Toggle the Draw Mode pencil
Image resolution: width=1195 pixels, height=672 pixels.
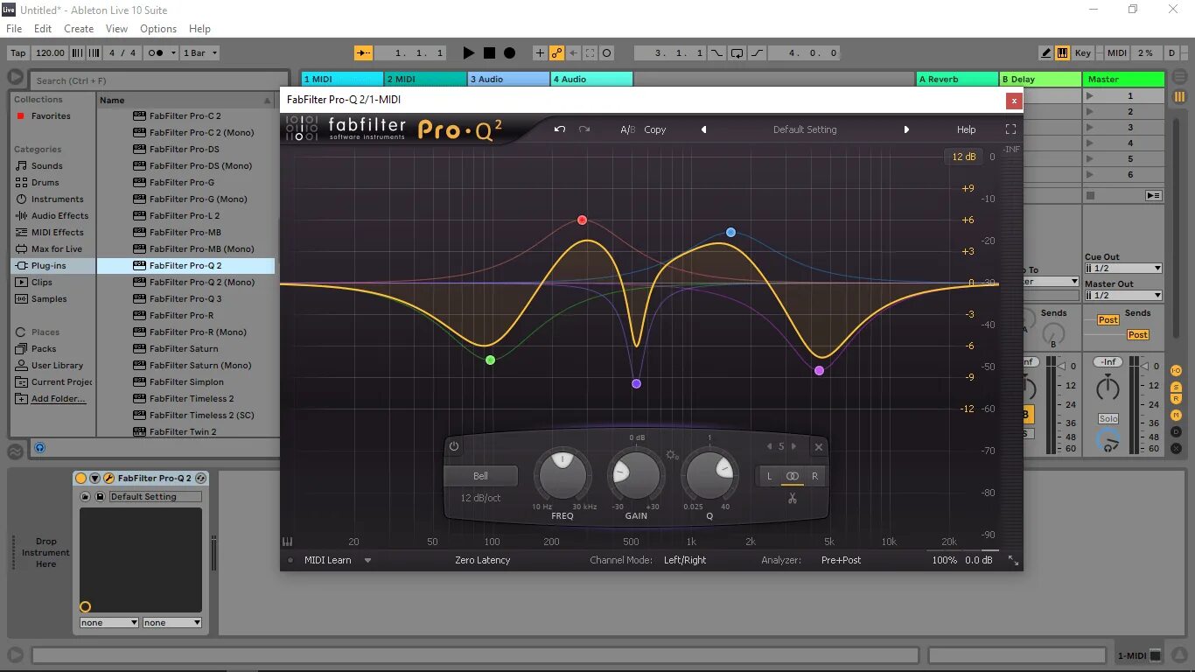pyautogui.click(x=1046, y=52)
